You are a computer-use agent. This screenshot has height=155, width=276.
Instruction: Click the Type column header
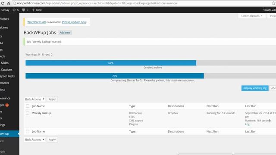click(x=132, y=106)
